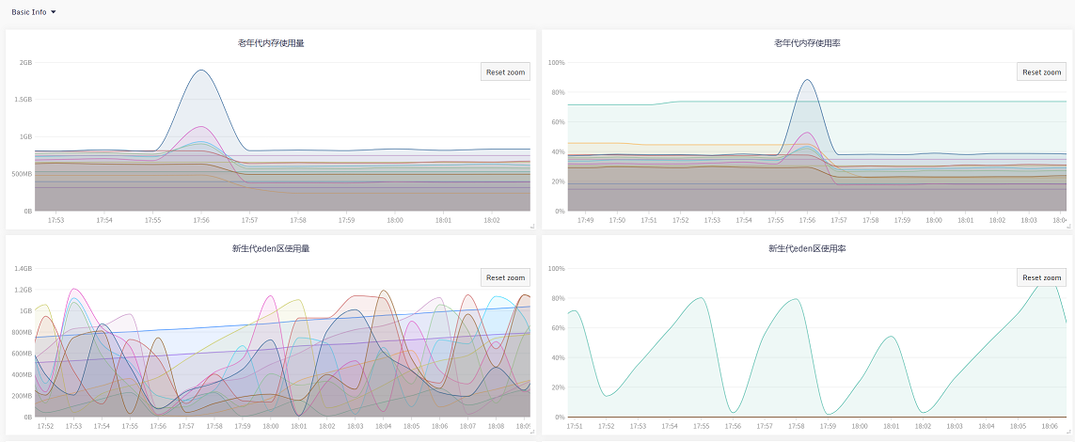
Task: Click 17:52 axis label in 老年代内存使用率 chart
Action: [x=680, y=220]
